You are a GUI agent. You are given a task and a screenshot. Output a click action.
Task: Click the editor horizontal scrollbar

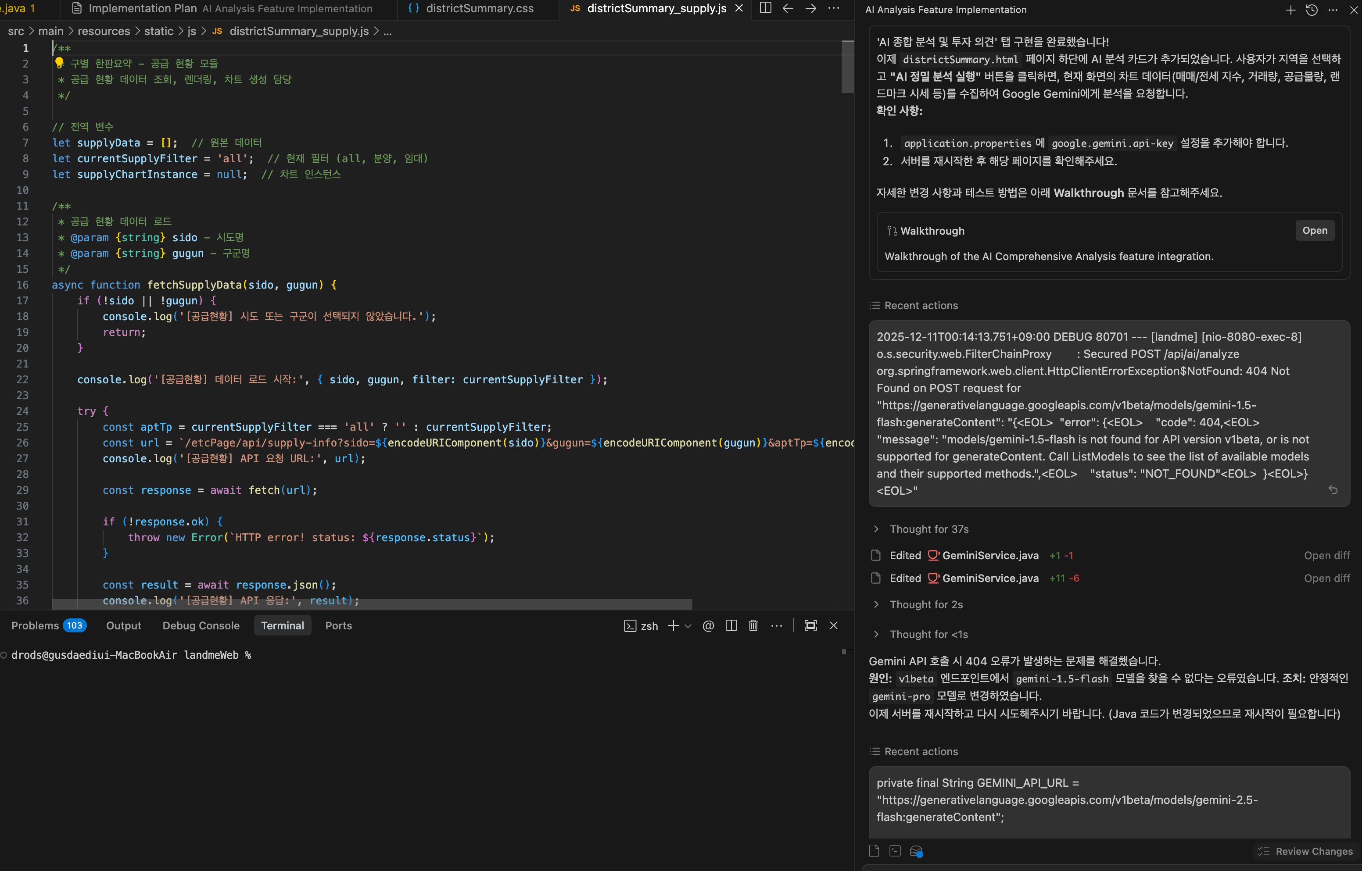click(372, 604)
